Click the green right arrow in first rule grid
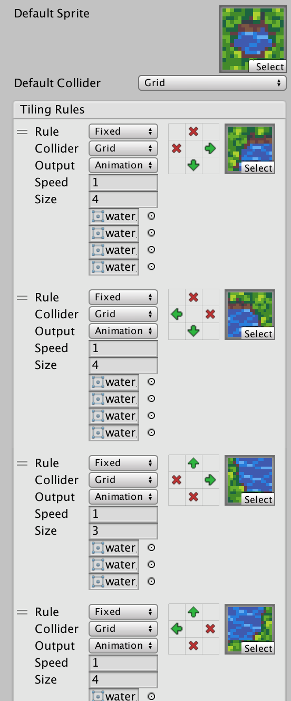The image size is (291, 701). (210, 148)
